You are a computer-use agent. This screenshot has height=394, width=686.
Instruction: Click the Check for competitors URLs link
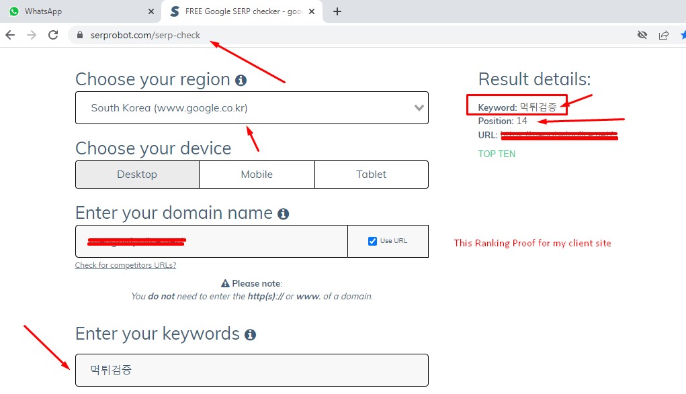point(126,265)
